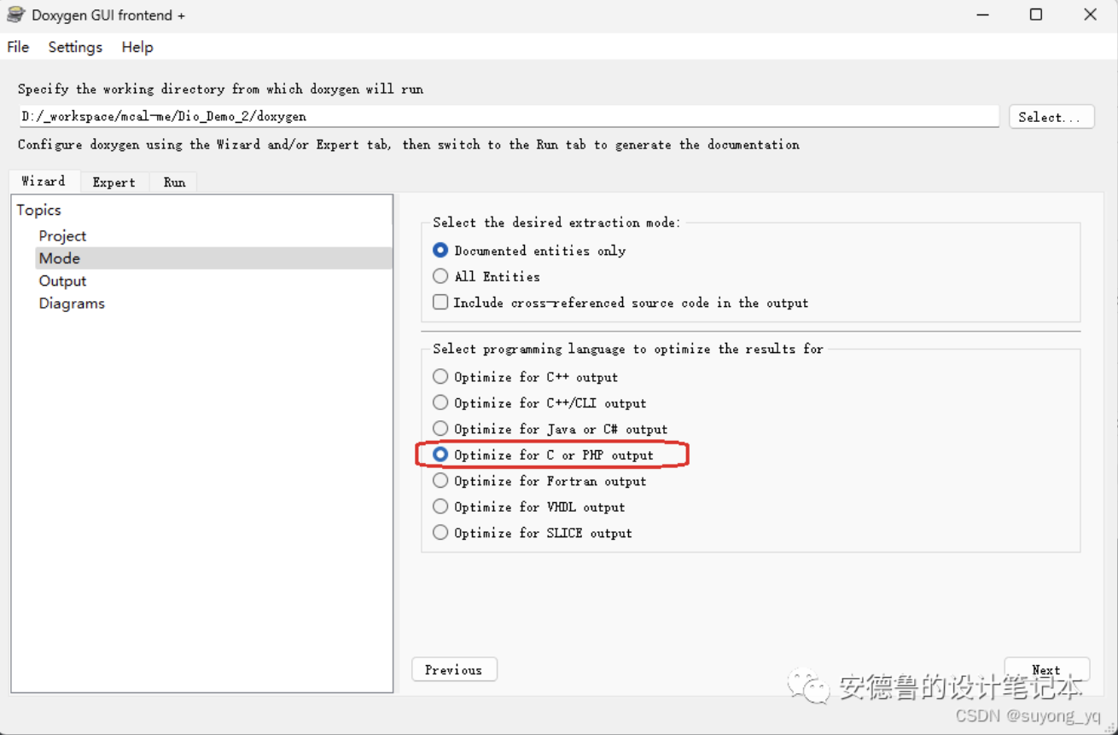The image size is (1118, 735).
Task: Select Optimize for Fortran output
Action: click(539, 481)
